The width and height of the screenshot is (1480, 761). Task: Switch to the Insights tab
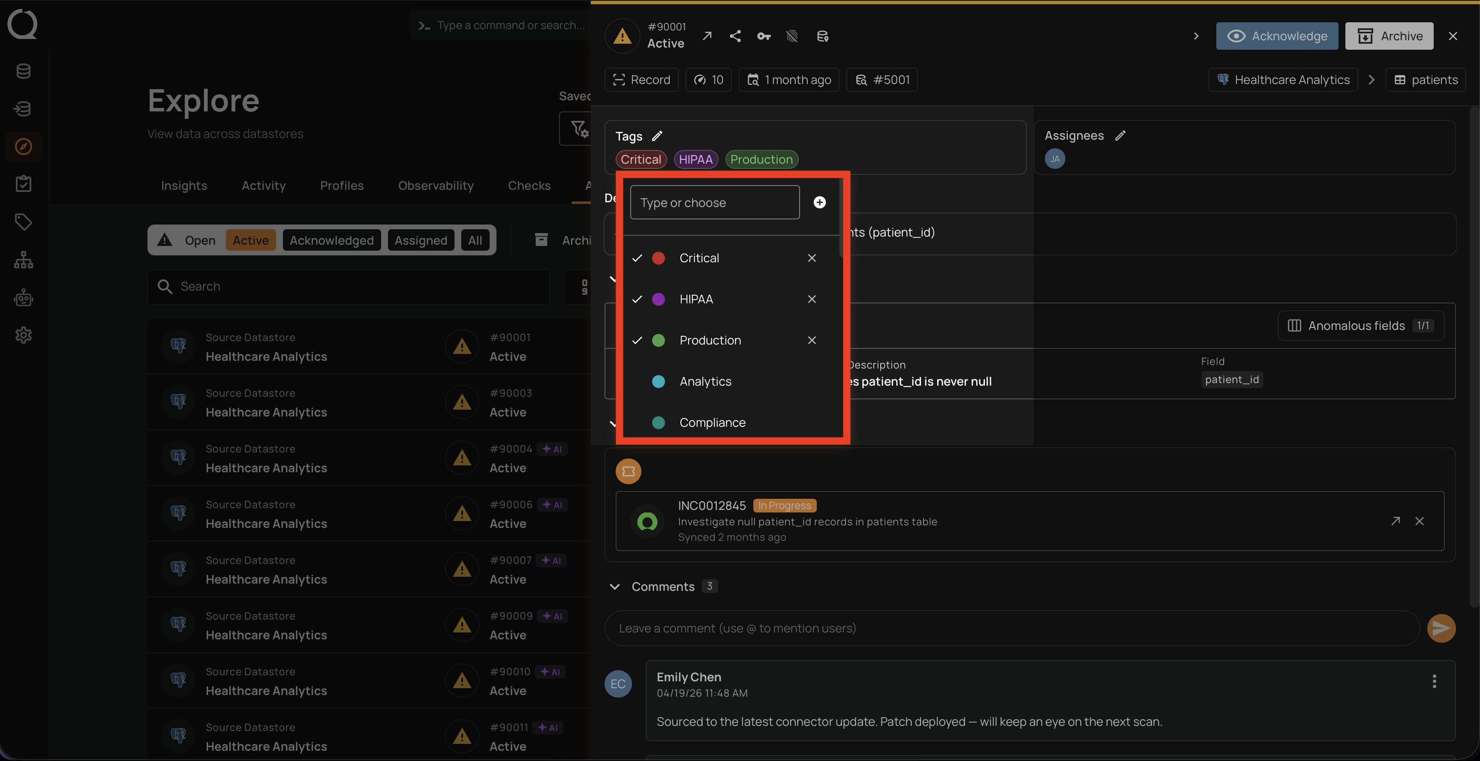pyautogui.click(x=184, y=186)
